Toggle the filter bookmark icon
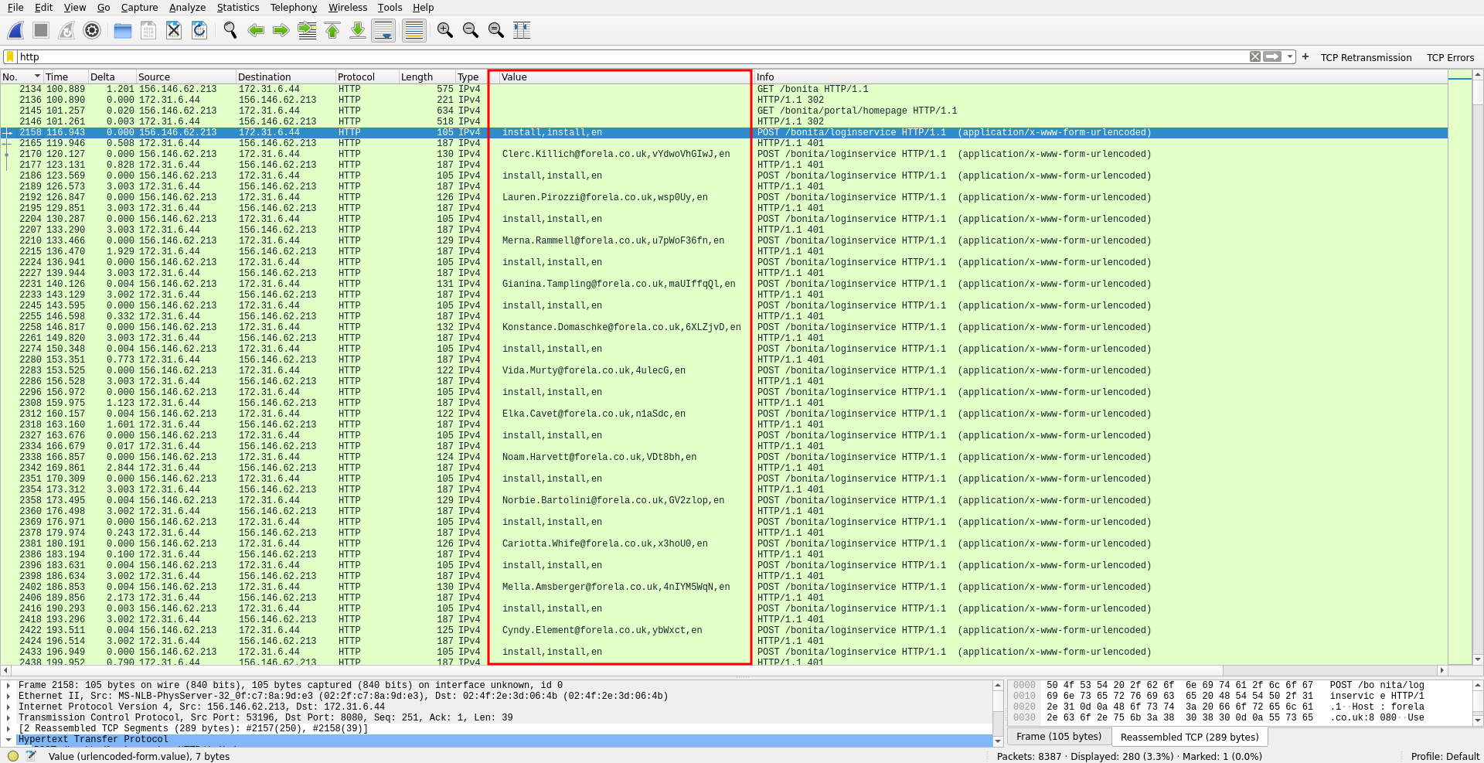 pos(10,56)
